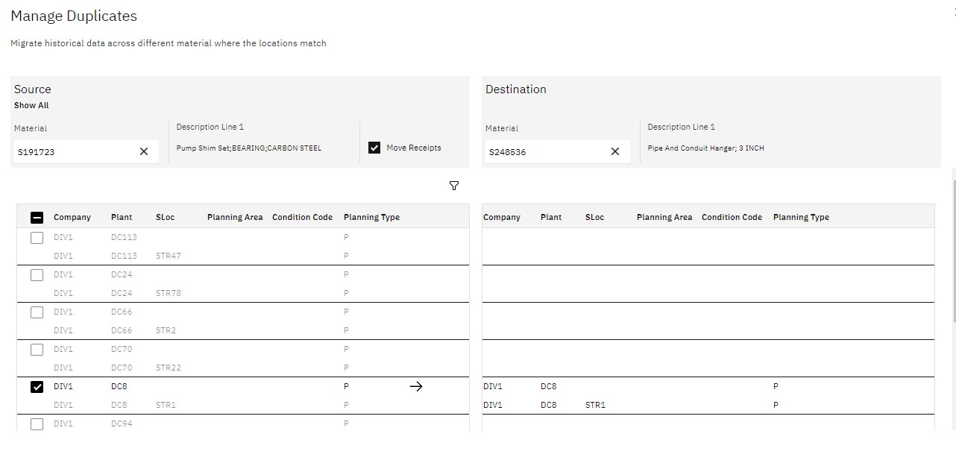Image resolution: width=956 pixels, height=466 pixels.
Task: Toggle the select-all header checkbox
Action: 37,217
